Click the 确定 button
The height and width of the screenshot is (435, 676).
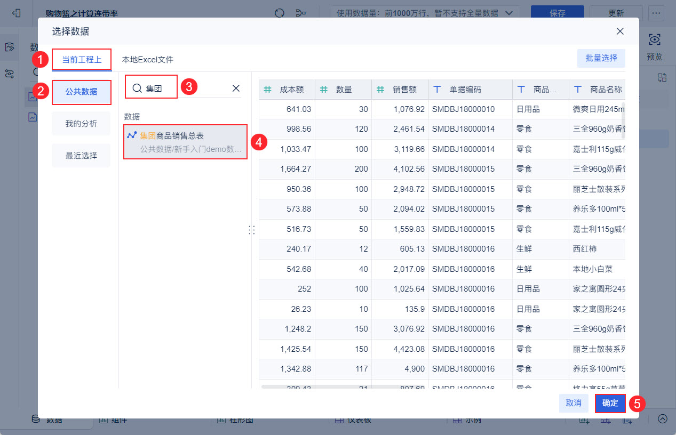coord(610,403)
